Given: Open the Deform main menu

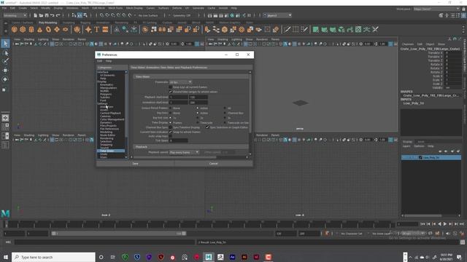Looking at the screenshot, I should tap(177, 8).
